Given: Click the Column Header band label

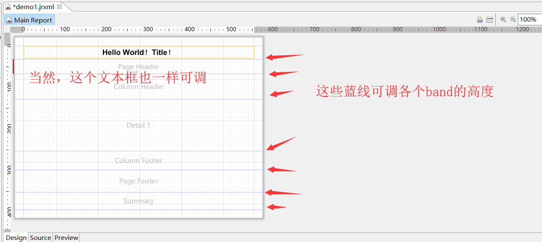Looking at the screenshot, I should pyautogui.click(x=138, y=86).
